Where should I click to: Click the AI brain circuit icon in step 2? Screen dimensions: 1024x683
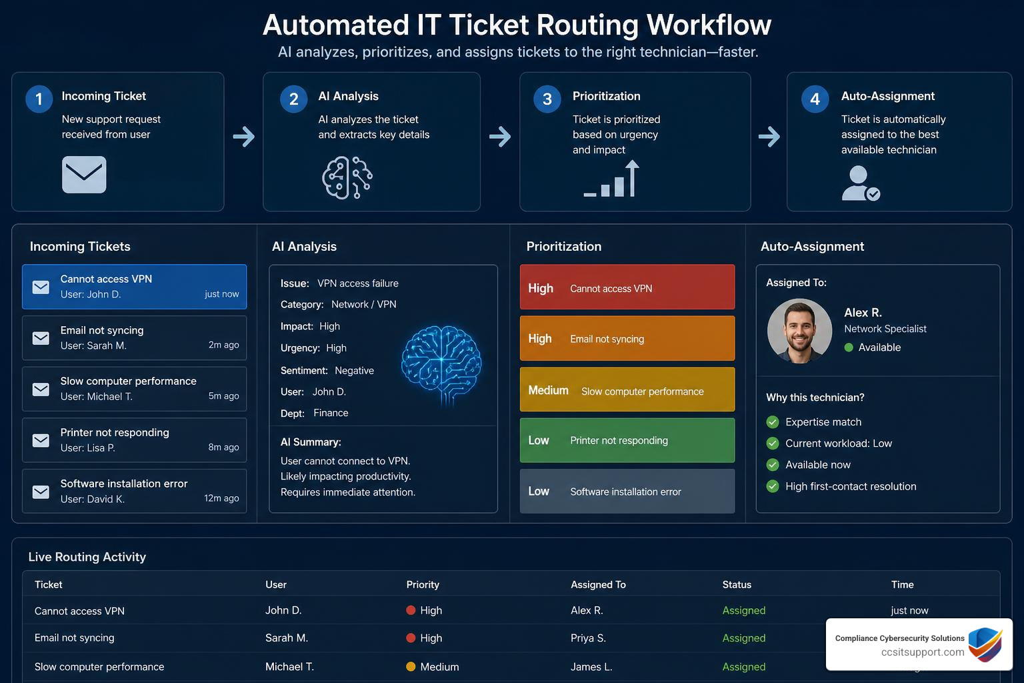pyautogui.click(x=347, y=178)
